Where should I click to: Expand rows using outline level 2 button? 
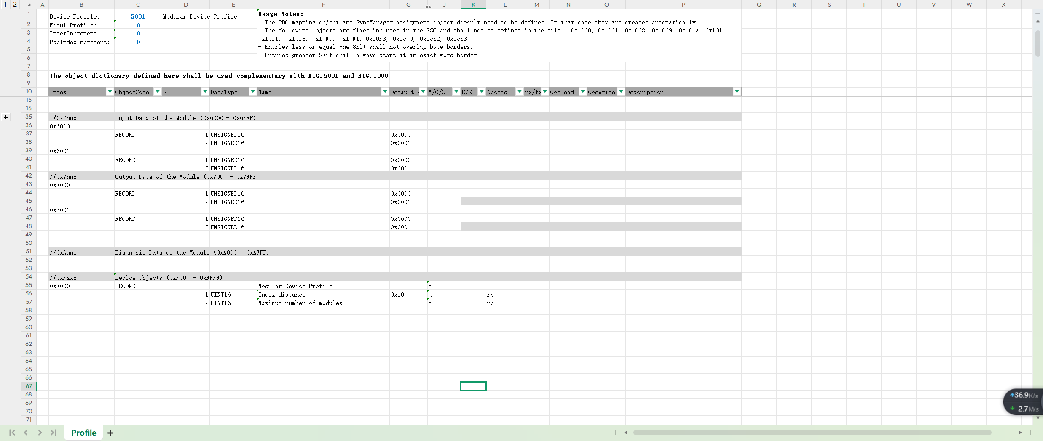[14, 5]
